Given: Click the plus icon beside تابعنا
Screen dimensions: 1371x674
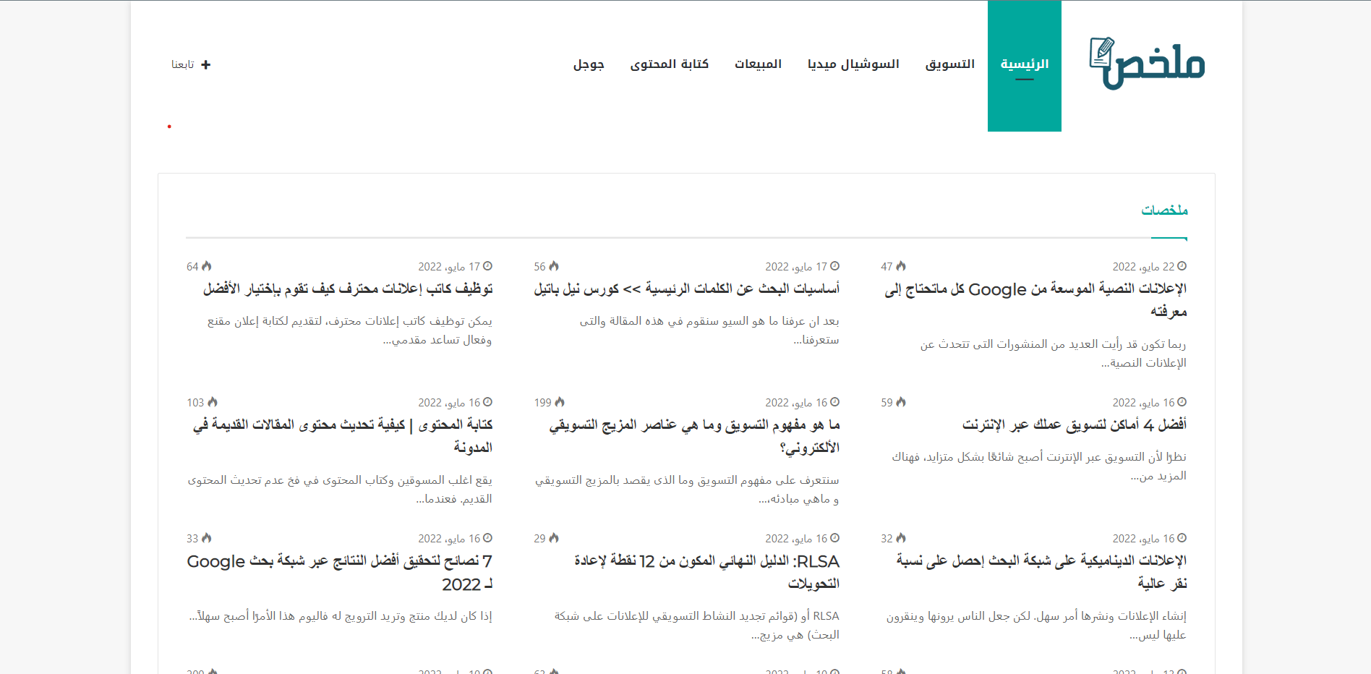Looking at the screenshot, I should pos(206,64).
